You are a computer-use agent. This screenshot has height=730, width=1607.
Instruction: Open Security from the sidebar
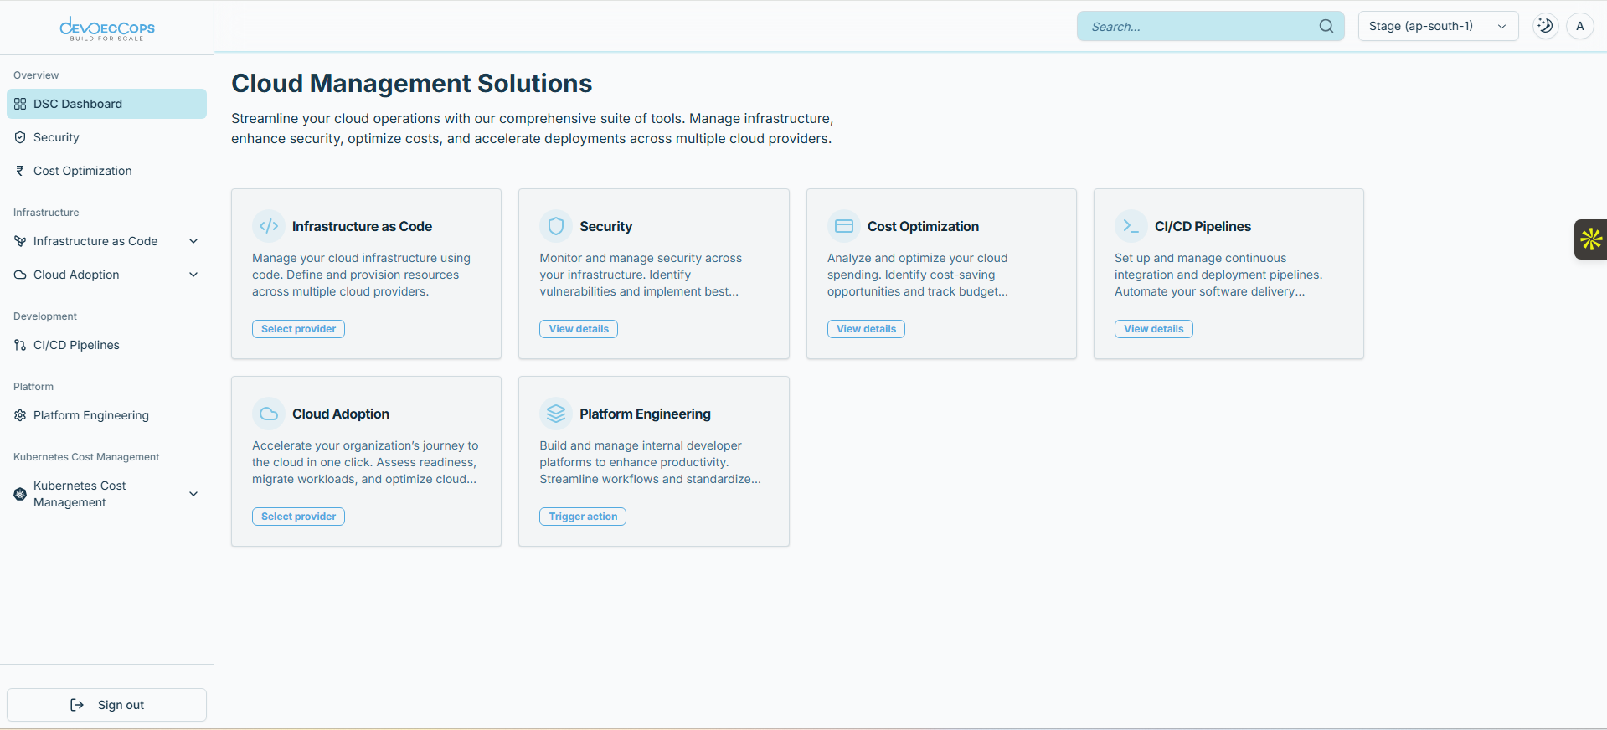[56, 137]
